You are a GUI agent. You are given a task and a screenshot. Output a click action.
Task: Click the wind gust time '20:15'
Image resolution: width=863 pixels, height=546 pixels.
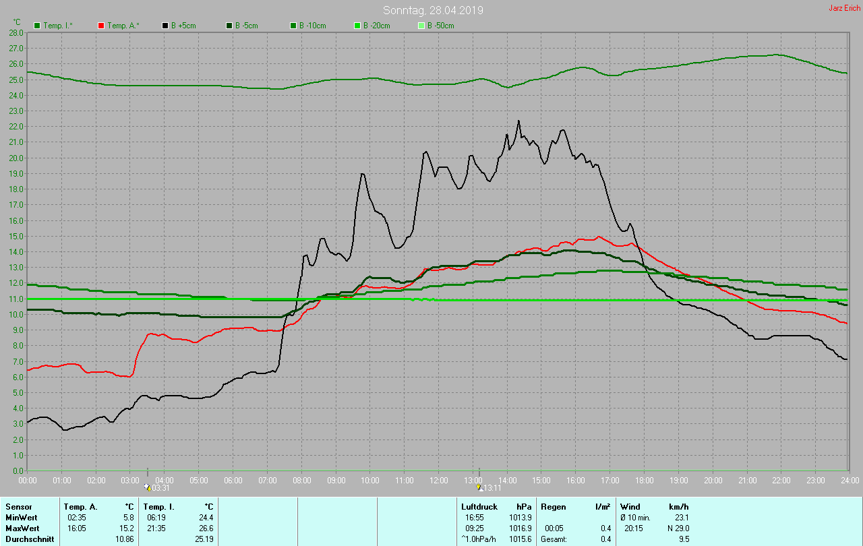(x=633, y=528)
